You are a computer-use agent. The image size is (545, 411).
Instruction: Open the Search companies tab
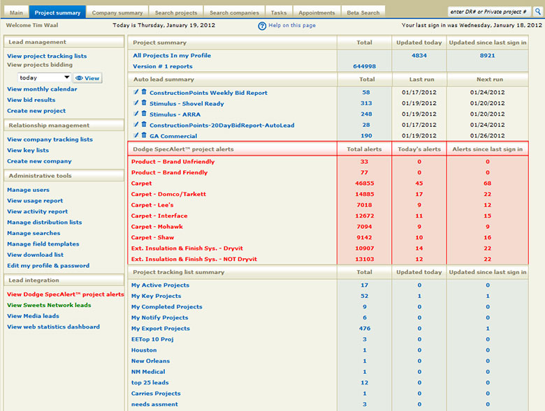(234, 13)
